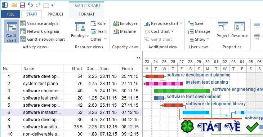Click the 0% progress icon
The height and width of the screenshot is (137, 263).
pos(257,26)
